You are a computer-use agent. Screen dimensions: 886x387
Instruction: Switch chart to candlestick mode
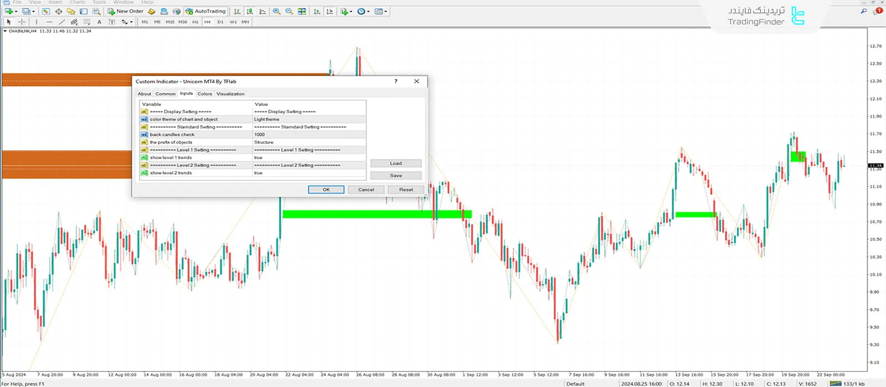tap(250, 11)
